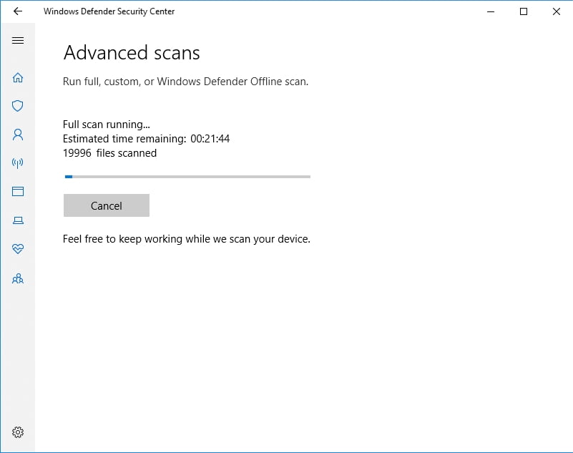The image size is (573, 453).
Task: Open the Home section in sidebar
Action: click(18, 77)
